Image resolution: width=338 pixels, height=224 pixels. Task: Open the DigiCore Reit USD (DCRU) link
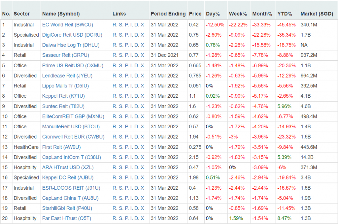click(x=72, y=35)
